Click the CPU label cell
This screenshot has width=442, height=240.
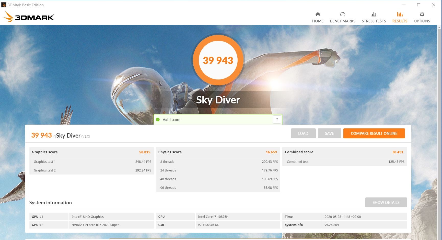[x=176, y=217]
